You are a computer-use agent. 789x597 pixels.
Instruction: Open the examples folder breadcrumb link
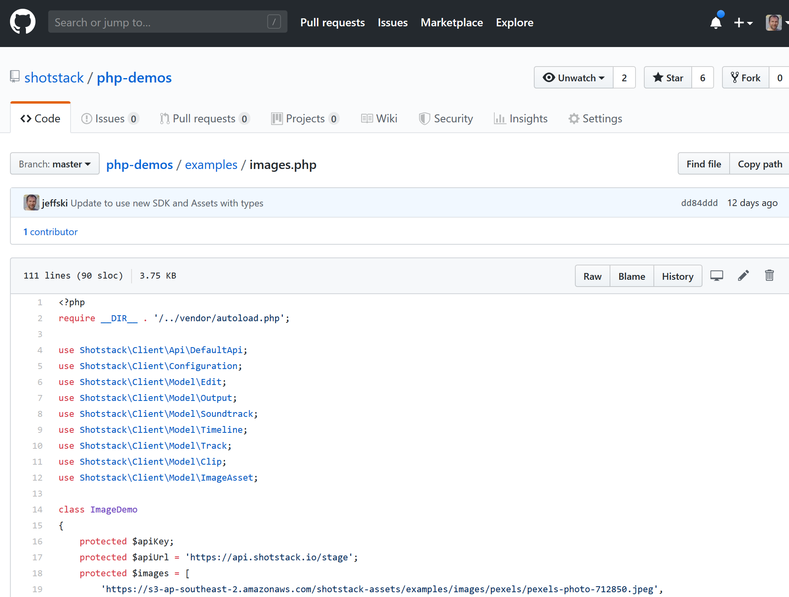[x=211, y=165]
